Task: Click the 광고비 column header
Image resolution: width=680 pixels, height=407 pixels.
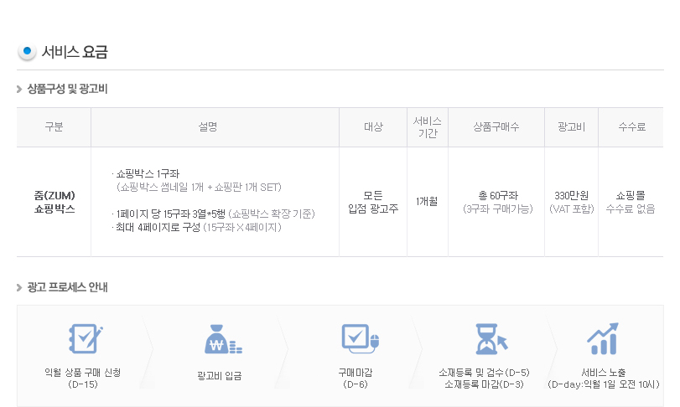Action: [x=571, y=126]
